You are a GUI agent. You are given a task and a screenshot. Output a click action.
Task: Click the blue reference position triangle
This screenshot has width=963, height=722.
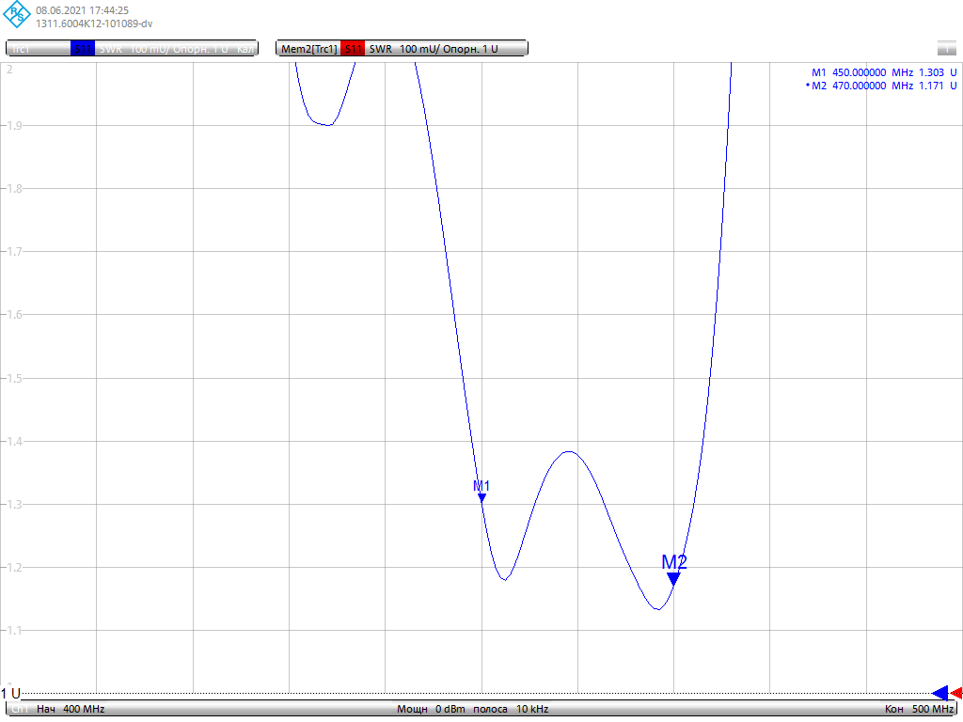coord(939,693)
